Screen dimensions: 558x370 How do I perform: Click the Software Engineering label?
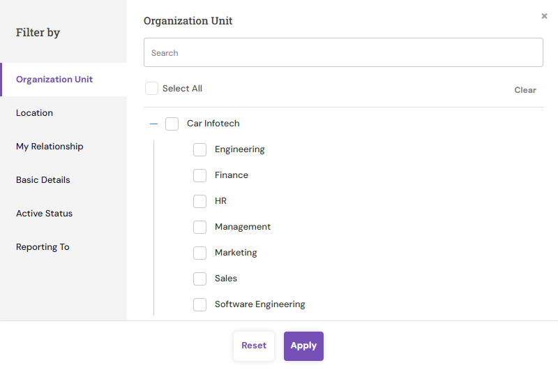[259, 304]
